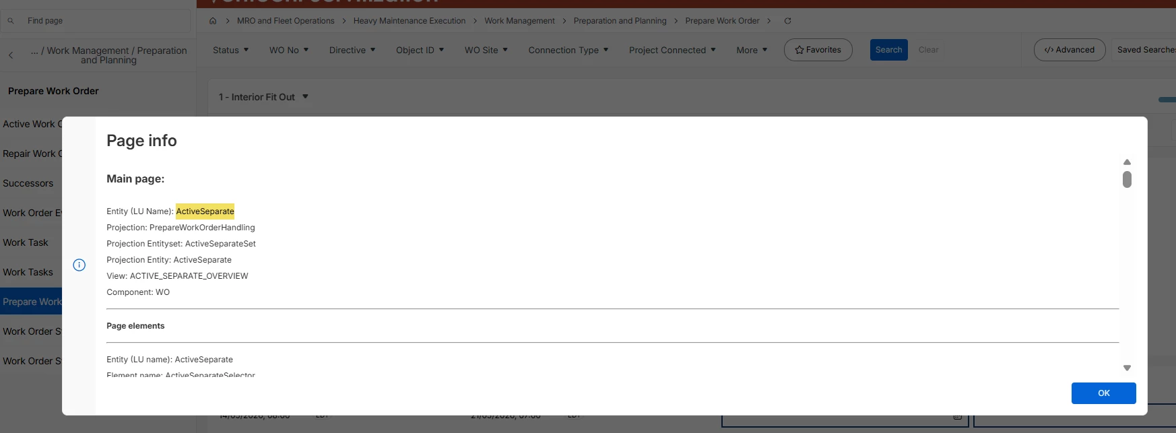The width and height of the screenshot is (1176, 433).
Task: Open the More filters dropdown
Action: click(x=752, y=50)
